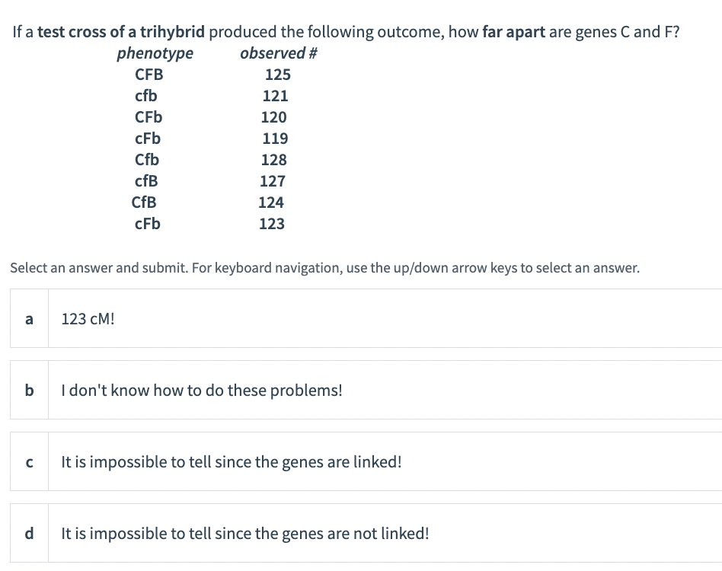Click the question title about trihybrid test cross
The image size is (722, 571).
pos(343,31)
